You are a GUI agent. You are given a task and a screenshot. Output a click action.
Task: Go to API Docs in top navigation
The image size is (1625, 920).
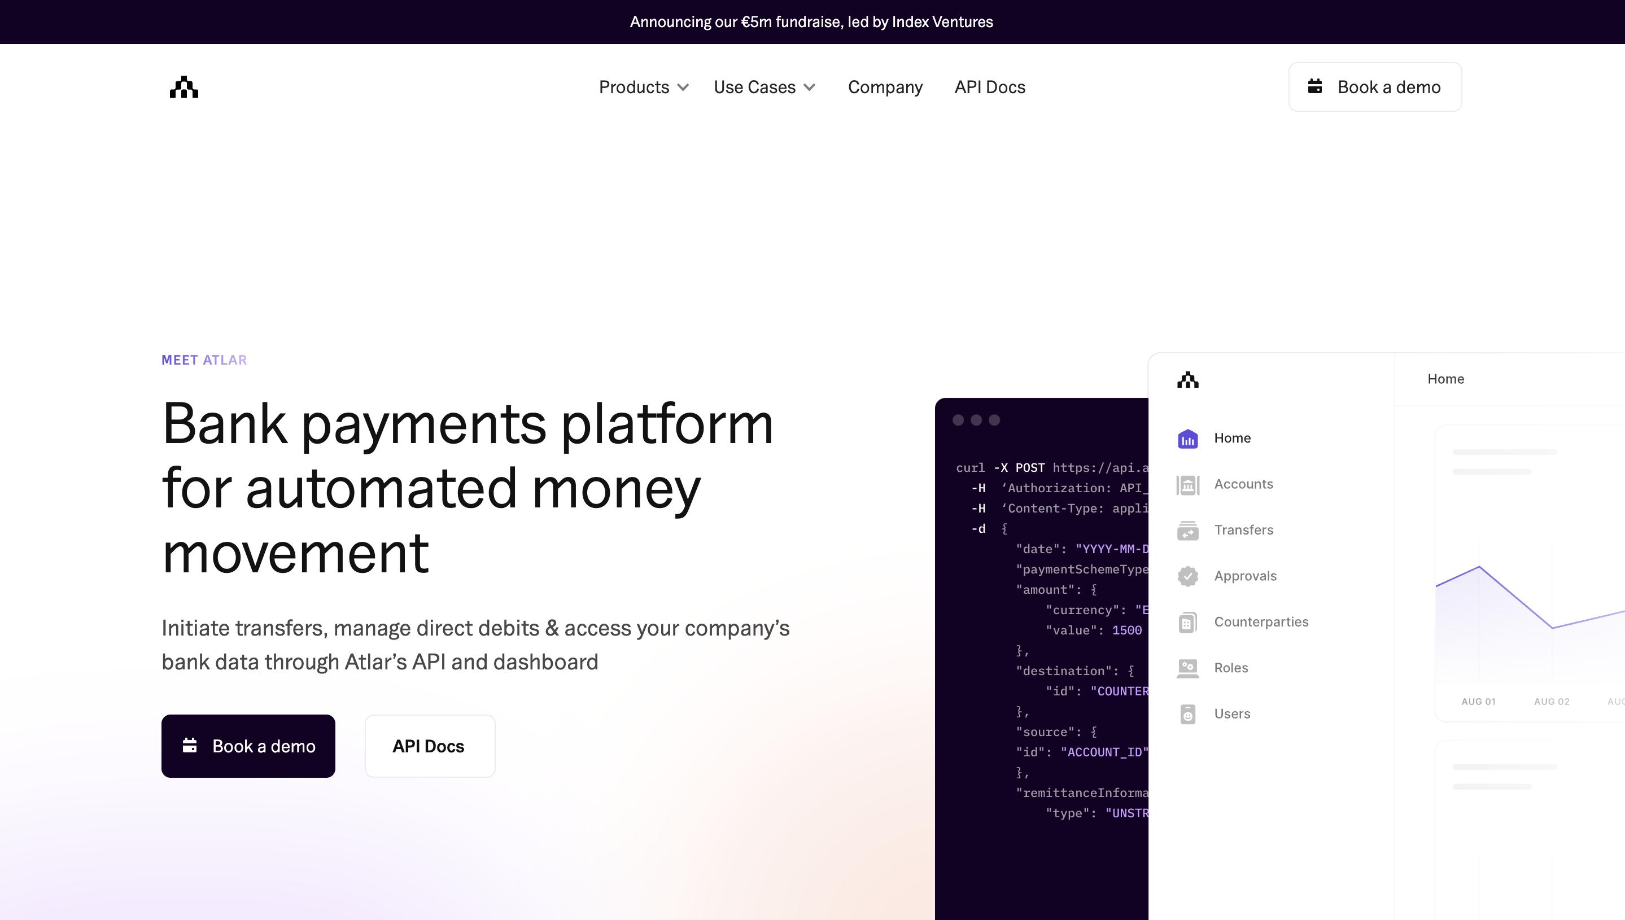[x=989, y=87]
